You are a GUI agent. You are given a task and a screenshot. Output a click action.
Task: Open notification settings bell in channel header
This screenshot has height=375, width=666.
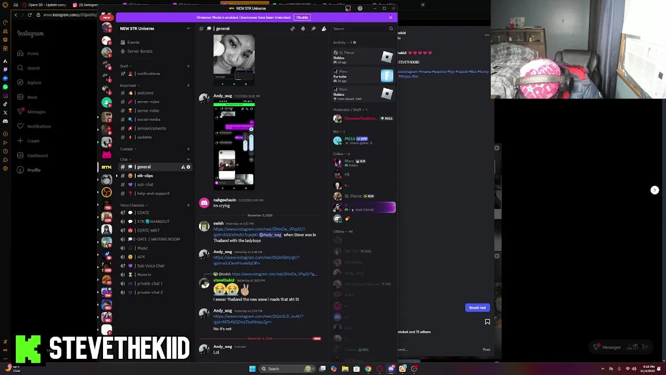tap(303, 29)
